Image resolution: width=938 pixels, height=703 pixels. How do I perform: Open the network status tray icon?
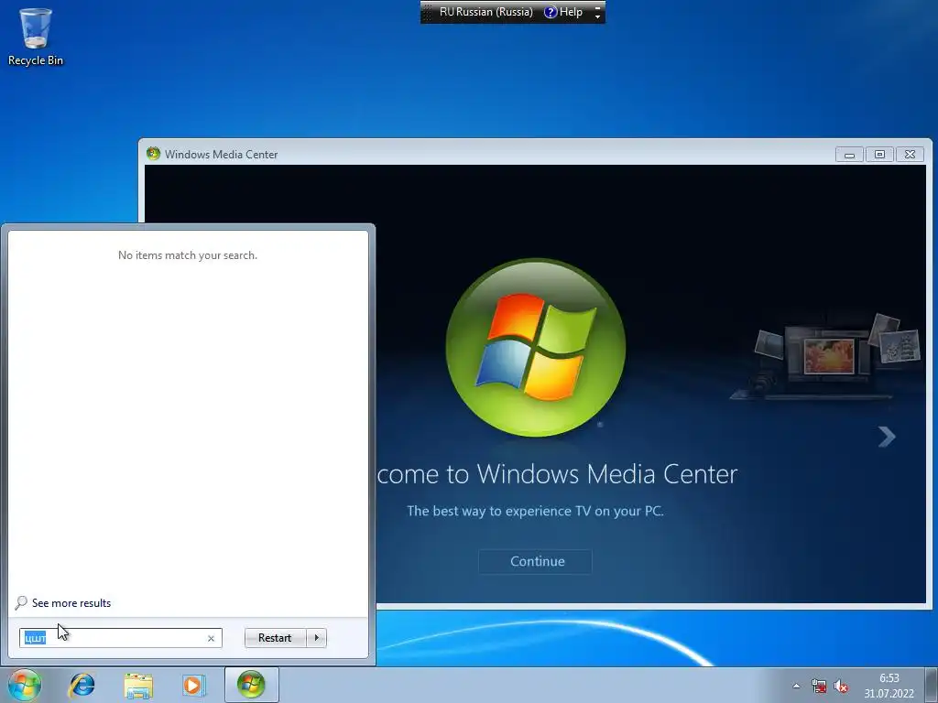818,686
